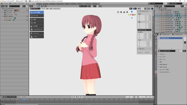Click green mesh data icon on Cmd_Face_geo row

179,20
